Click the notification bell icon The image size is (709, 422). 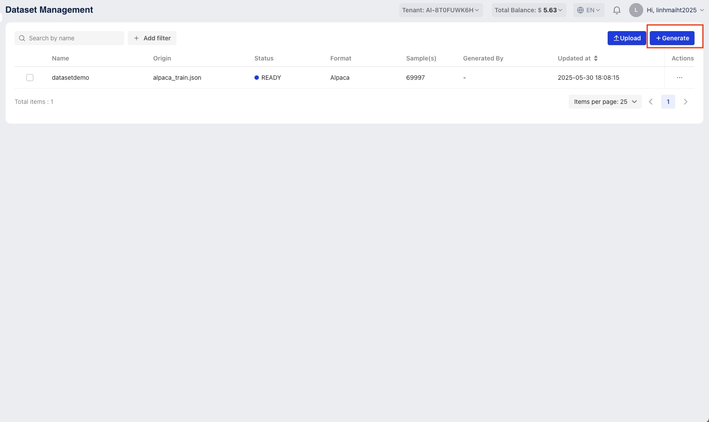[616, 10]
